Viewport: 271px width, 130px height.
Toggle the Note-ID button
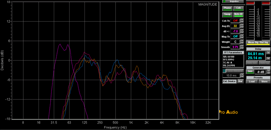(x=238, y=15)
